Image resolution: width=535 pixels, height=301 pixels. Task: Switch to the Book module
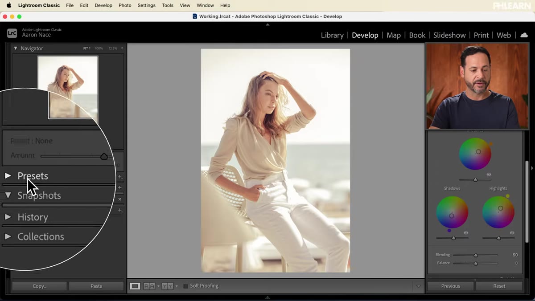(x=417, y=35)
